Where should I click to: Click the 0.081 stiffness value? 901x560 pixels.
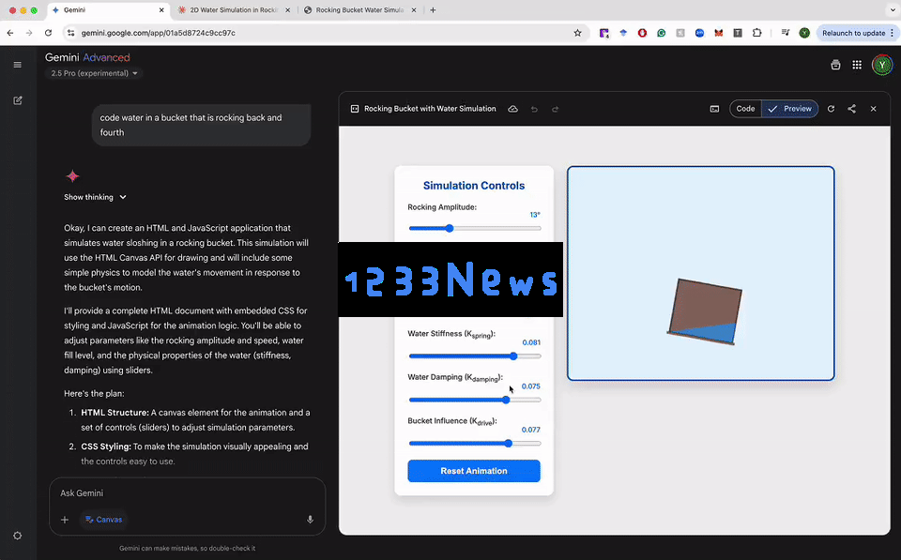click(531, 342)
